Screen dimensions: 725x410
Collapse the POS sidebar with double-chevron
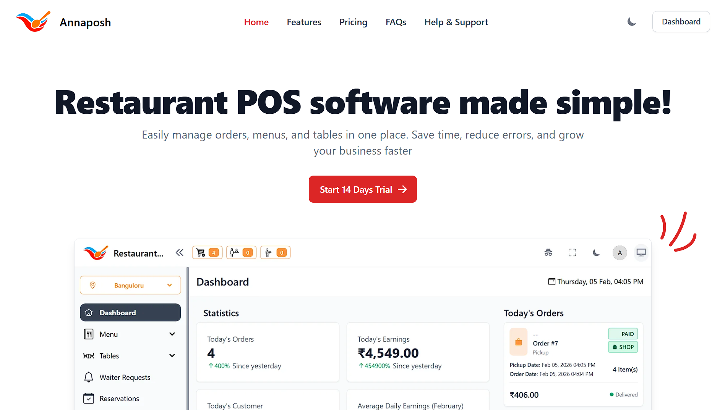pos(179,252)
